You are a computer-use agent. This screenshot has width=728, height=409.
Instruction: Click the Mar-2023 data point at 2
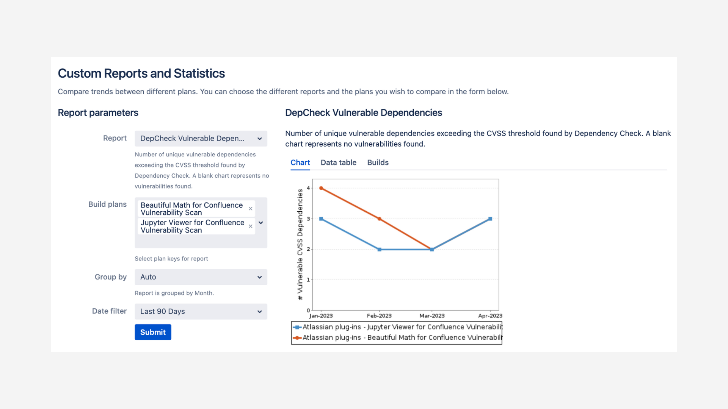click(432, 250)
